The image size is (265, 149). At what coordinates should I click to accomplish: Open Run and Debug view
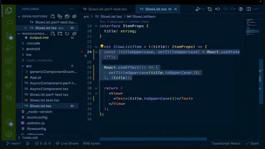pyautogui.click(x=9, y=48)
